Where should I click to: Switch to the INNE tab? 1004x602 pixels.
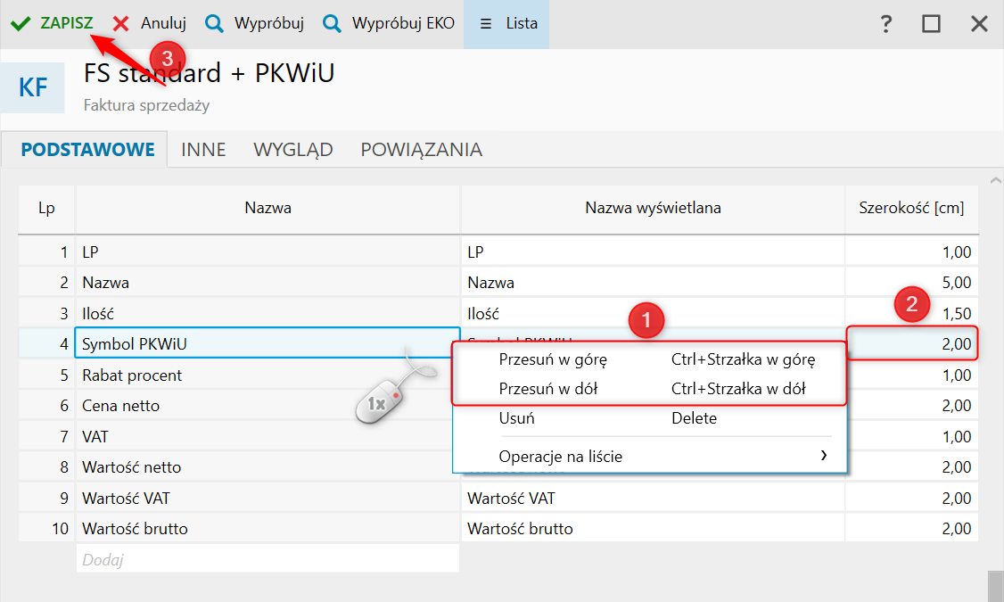203,150
